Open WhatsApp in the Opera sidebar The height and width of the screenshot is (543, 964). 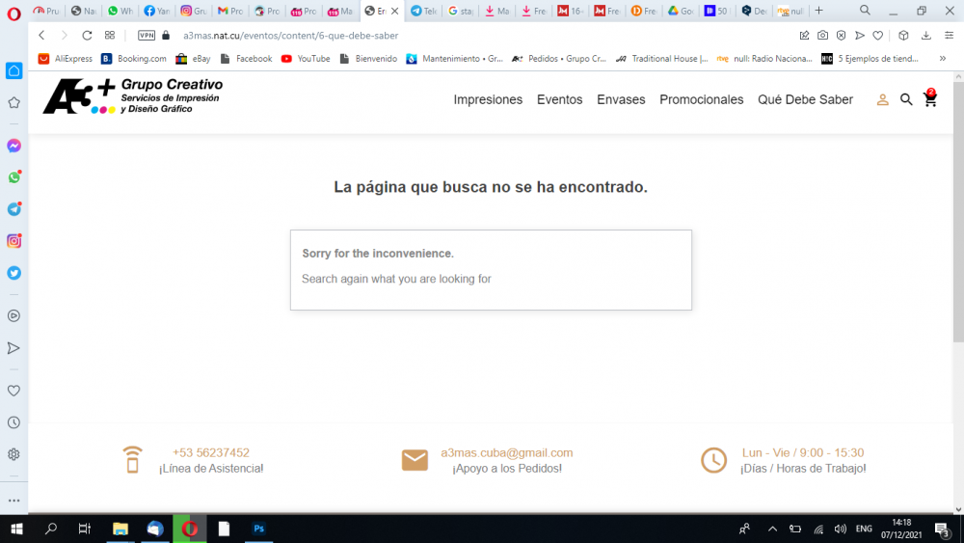13,177
